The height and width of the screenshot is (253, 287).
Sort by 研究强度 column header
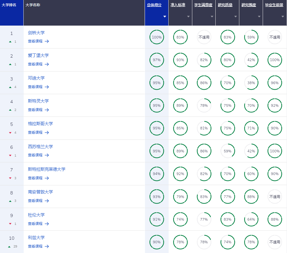coord(248,5)
